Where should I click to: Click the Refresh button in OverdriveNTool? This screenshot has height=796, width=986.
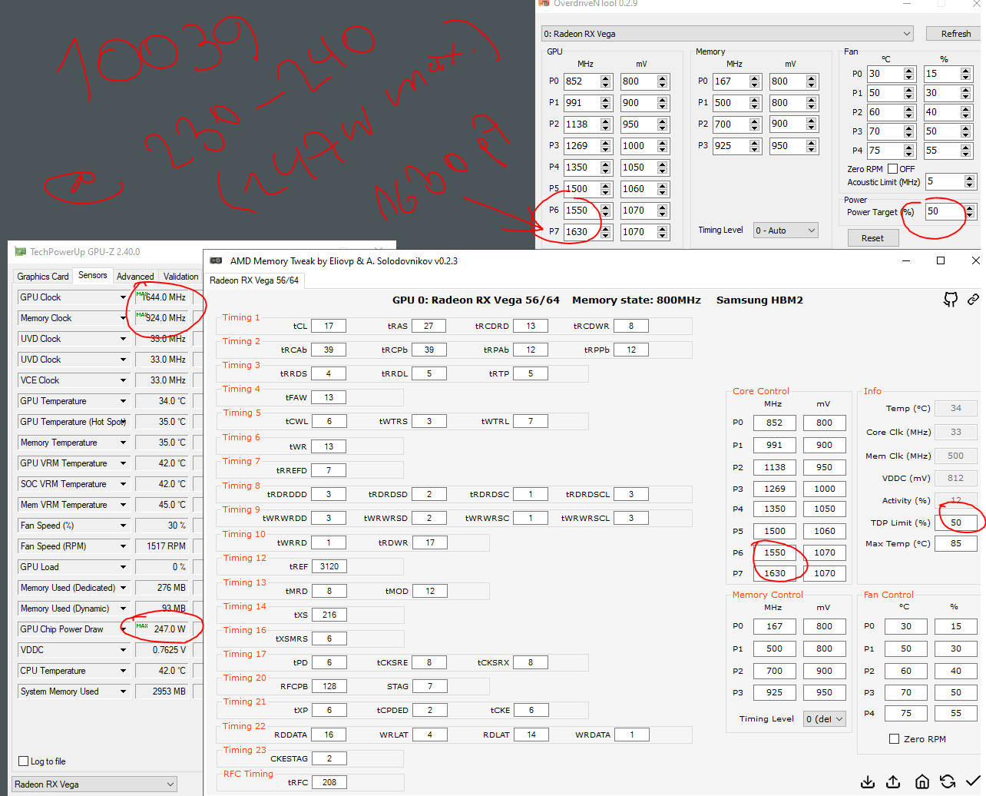pos(953,34)
